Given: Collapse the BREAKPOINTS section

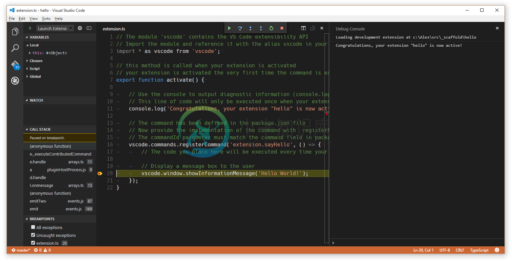Looking at the screenshot, I should [x=60, y=219].
